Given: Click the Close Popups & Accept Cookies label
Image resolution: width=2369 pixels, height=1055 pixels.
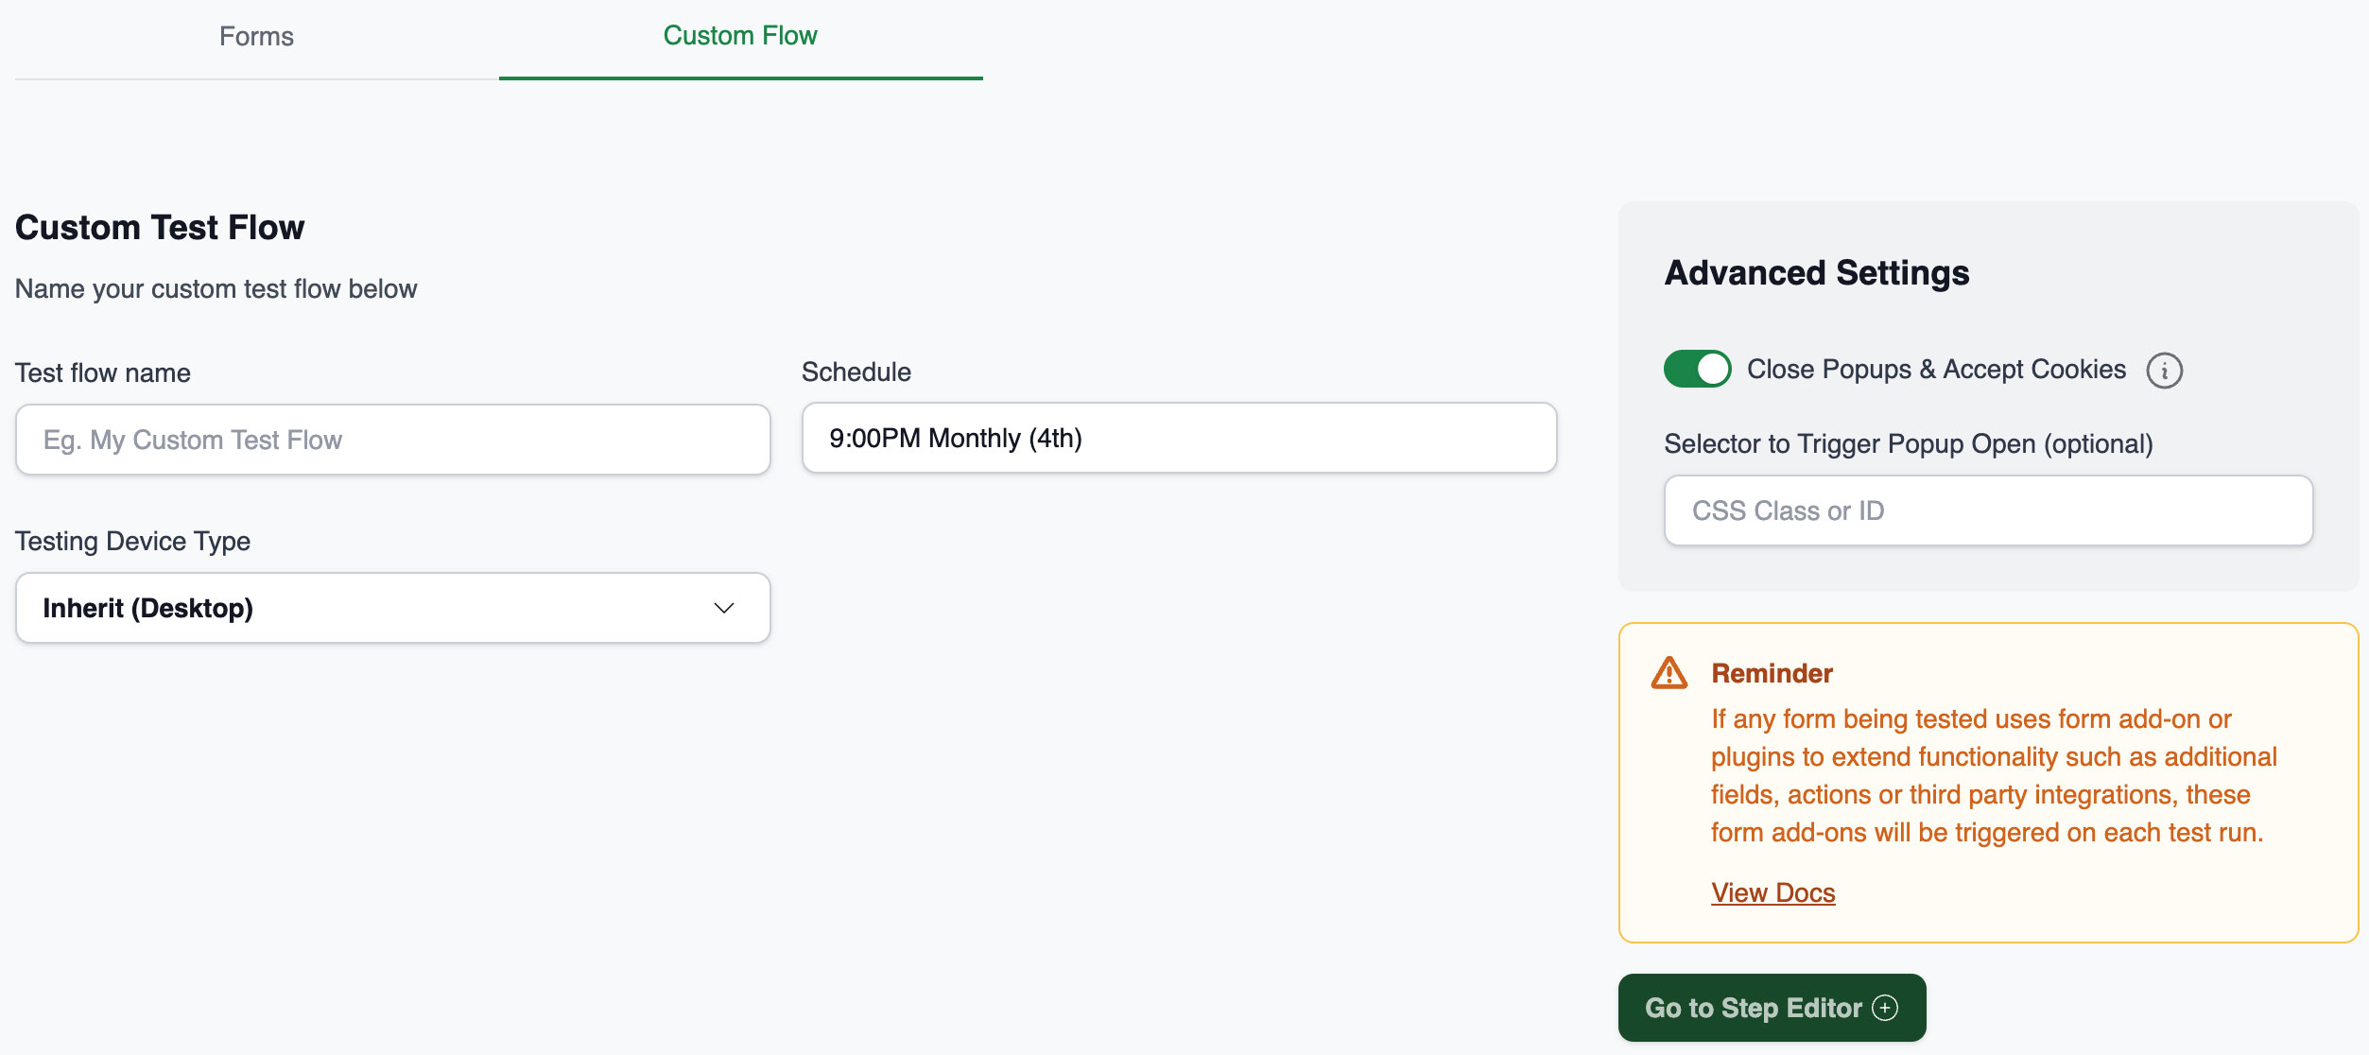Looking at the screenshot, I should [1935, 370].
